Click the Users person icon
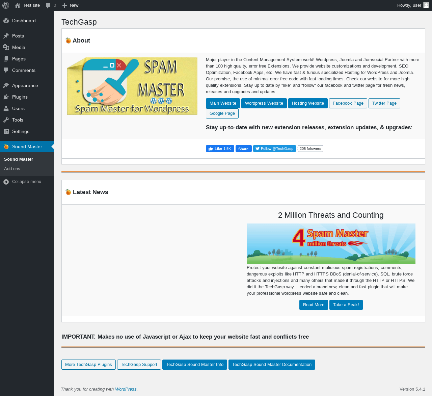 click(6, 108)
